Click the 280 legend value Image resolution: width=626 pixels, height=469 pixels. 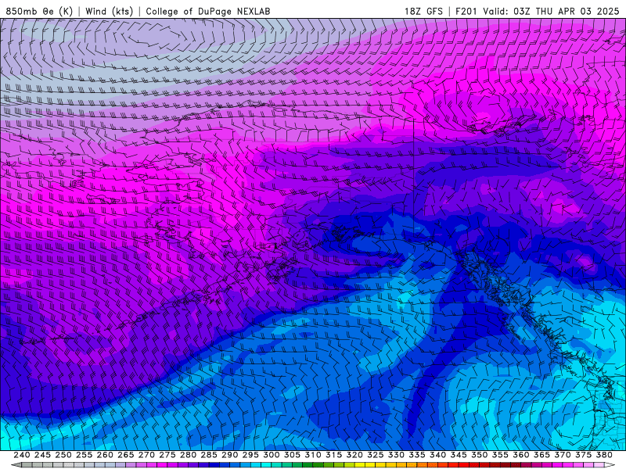[x=188, y=455]
